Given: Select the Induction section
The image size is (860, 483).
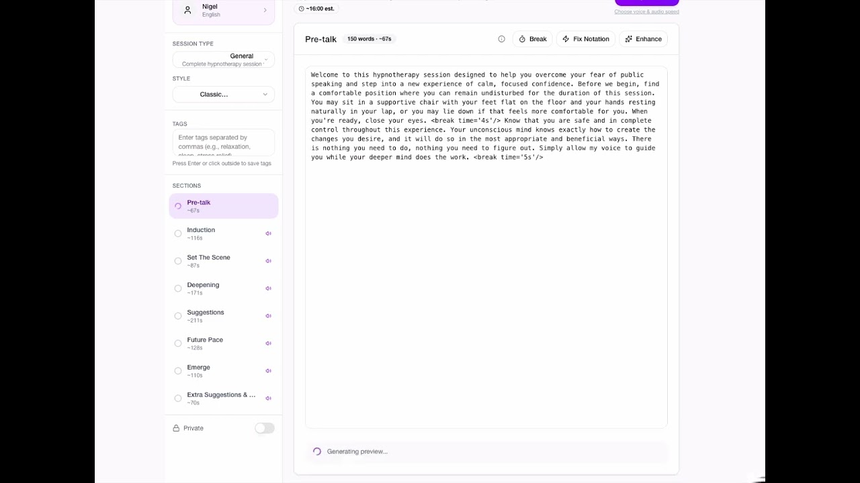Looking at the screenshot, I should pyautogui.click(x=224, y=233).
